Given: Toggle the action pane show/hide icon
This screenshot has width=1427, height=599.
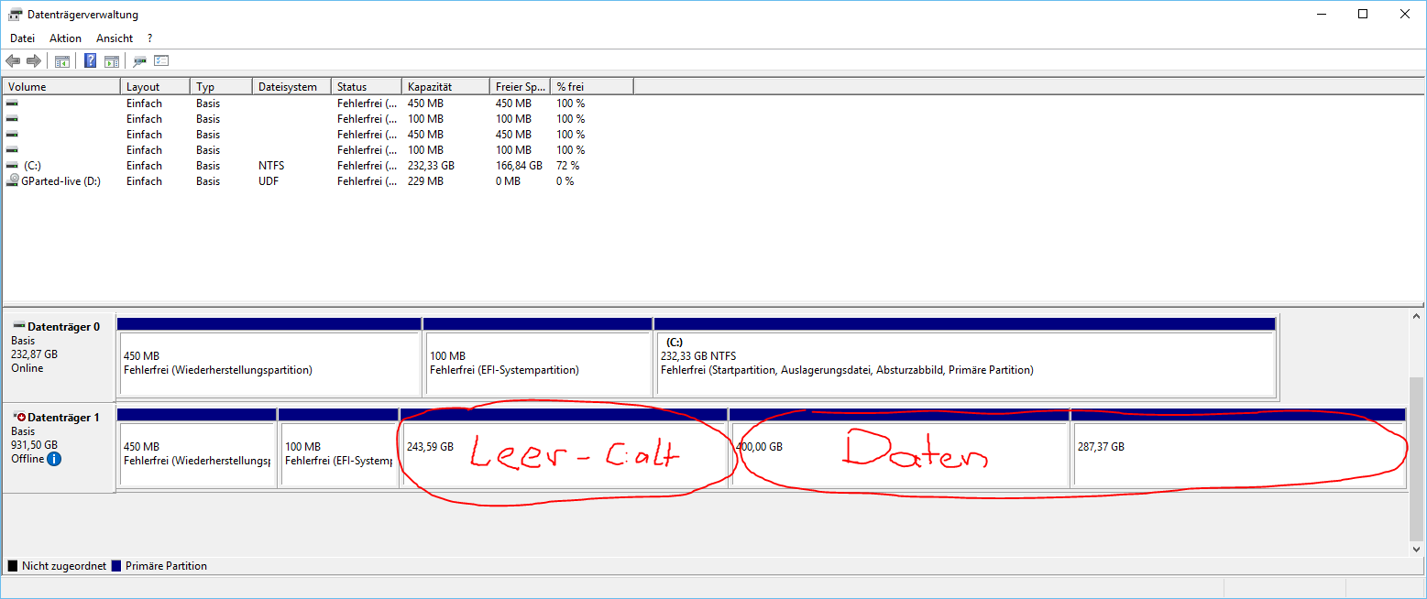Looking at the screenshot, I should pyautogui.click(x=112, y=61).
